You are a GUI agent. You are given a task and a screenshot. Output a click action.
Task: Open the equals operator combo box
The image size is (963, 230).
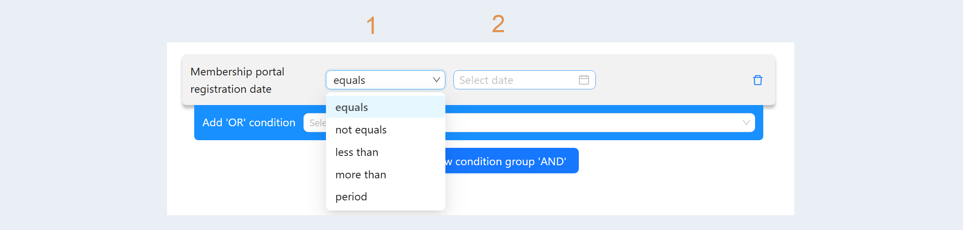385,80
